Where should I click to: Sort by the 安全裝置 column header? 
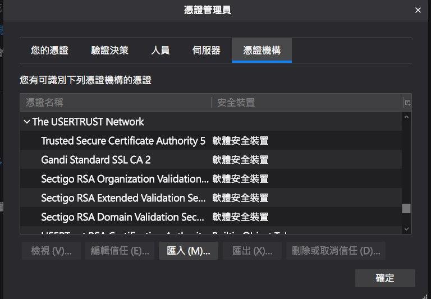pyautogui.click(x=307, y=103)
